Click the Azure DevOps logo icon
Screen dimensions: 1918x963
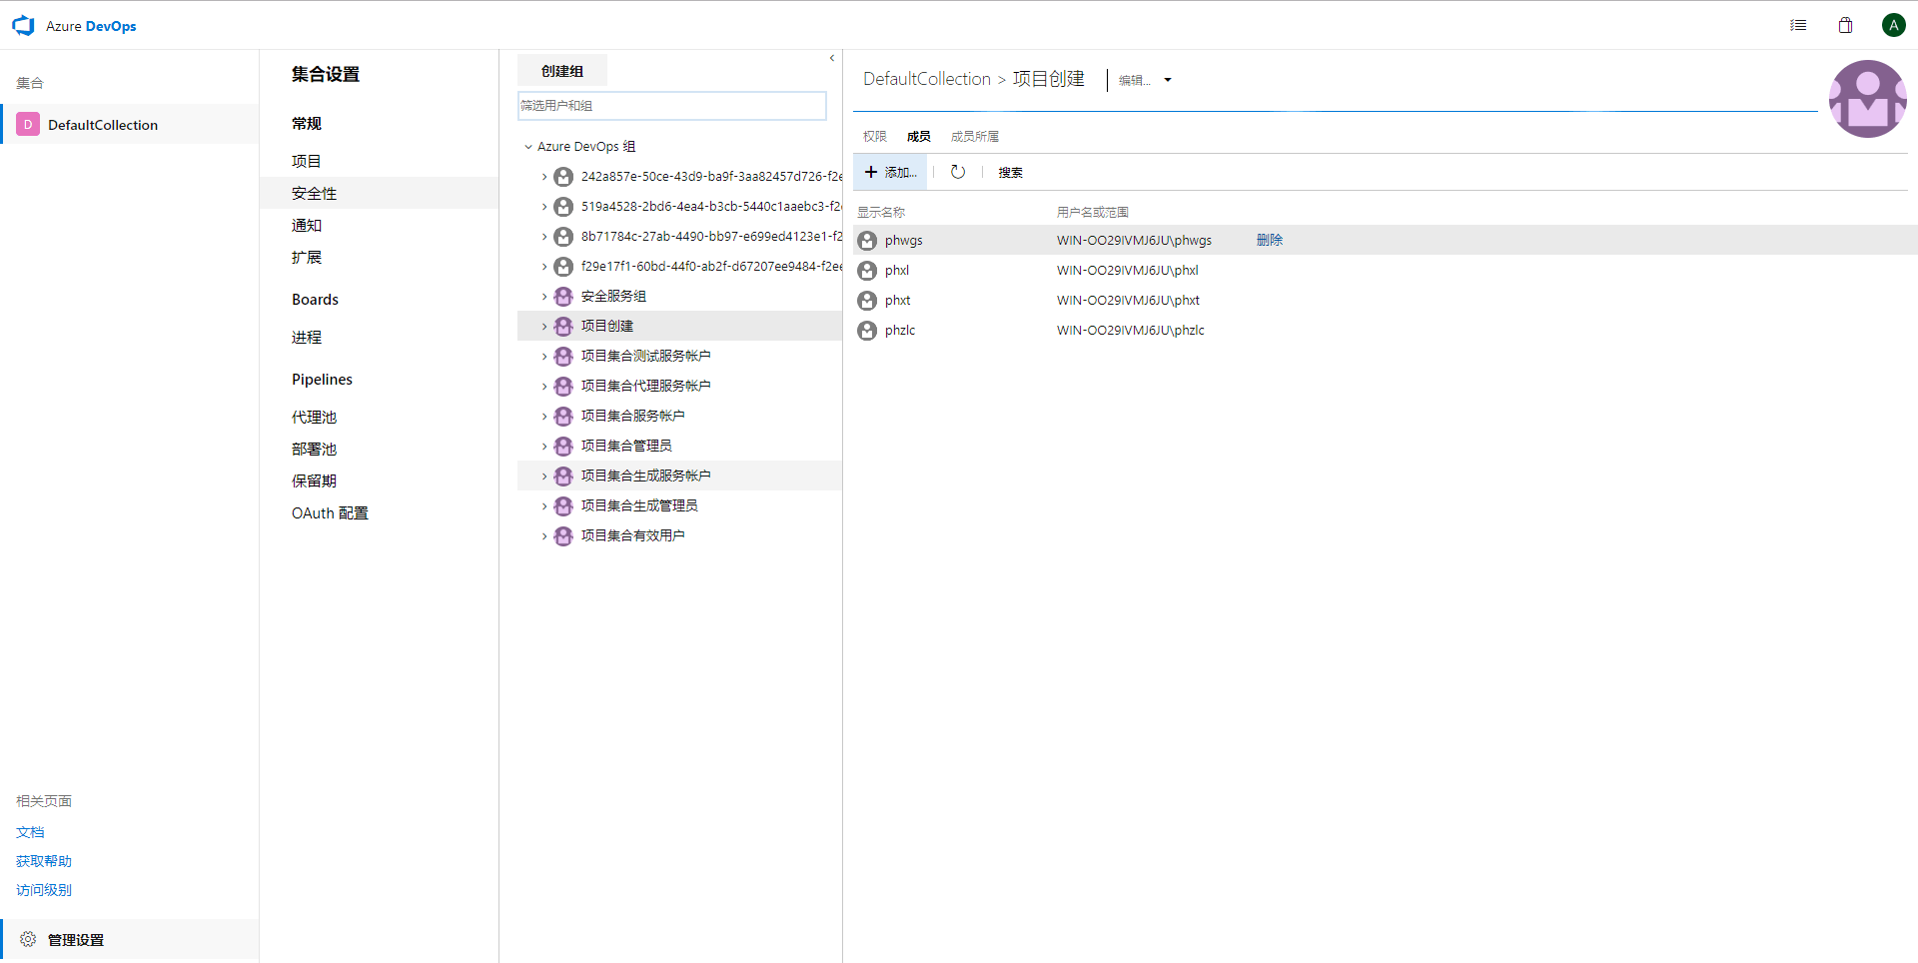[x=23, y=26]
